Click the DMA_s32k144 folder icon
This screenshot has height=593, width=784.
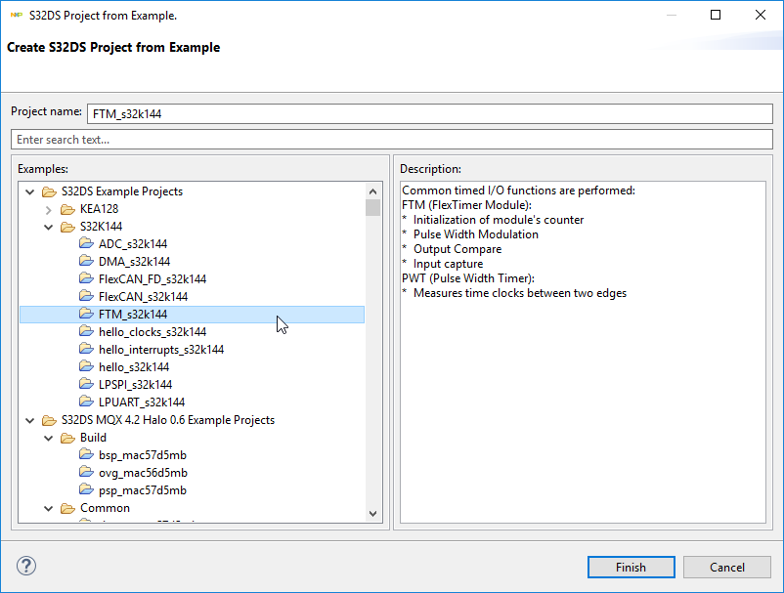[x=87, y=262]
